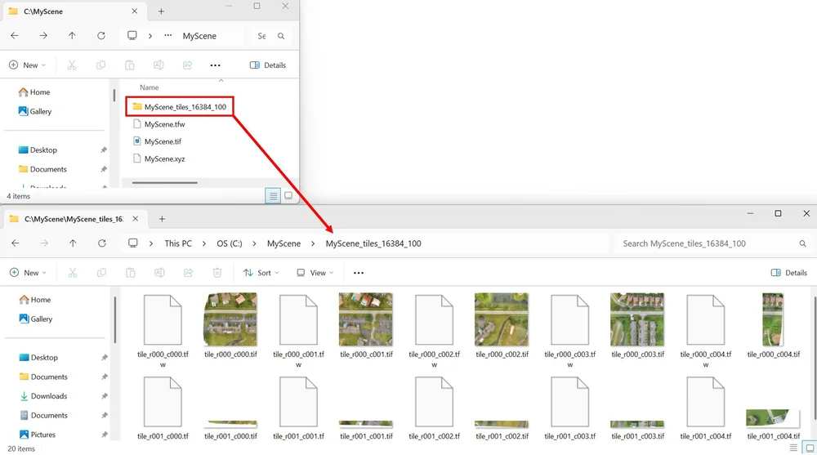Screen dimensions: 817x455
Task: Click Copy icon in tiles window toolbar
Action: point(101,273)
